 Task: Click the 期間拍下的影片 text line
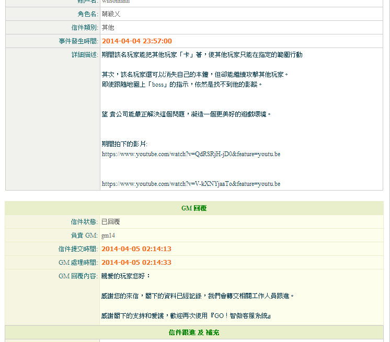click(x=124, y=144)
